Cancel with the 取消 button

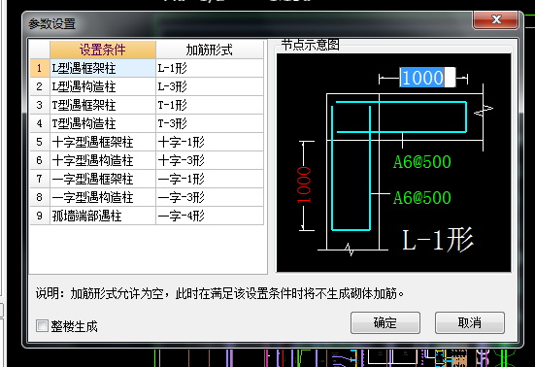point(470,322)
